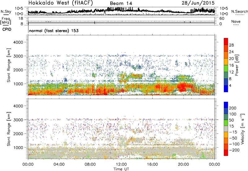Viewport: 248px width, 171px height.
Task: Click the "3000" tick of the velocity panel
Action: point(18,120)
